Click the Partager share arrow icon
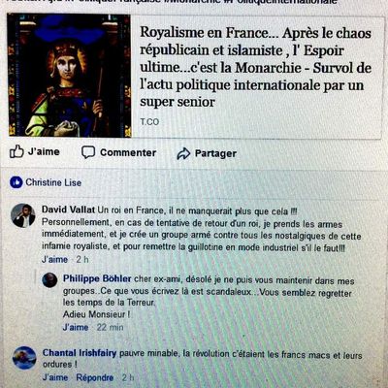The image size is (388, 388). (183, 153)
